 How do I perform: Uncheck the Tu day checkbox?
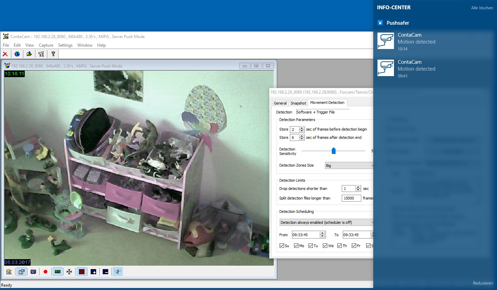point(310,245)
